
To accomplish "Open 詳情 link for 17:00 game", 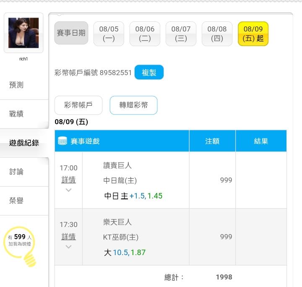I will tap(68, 180).
